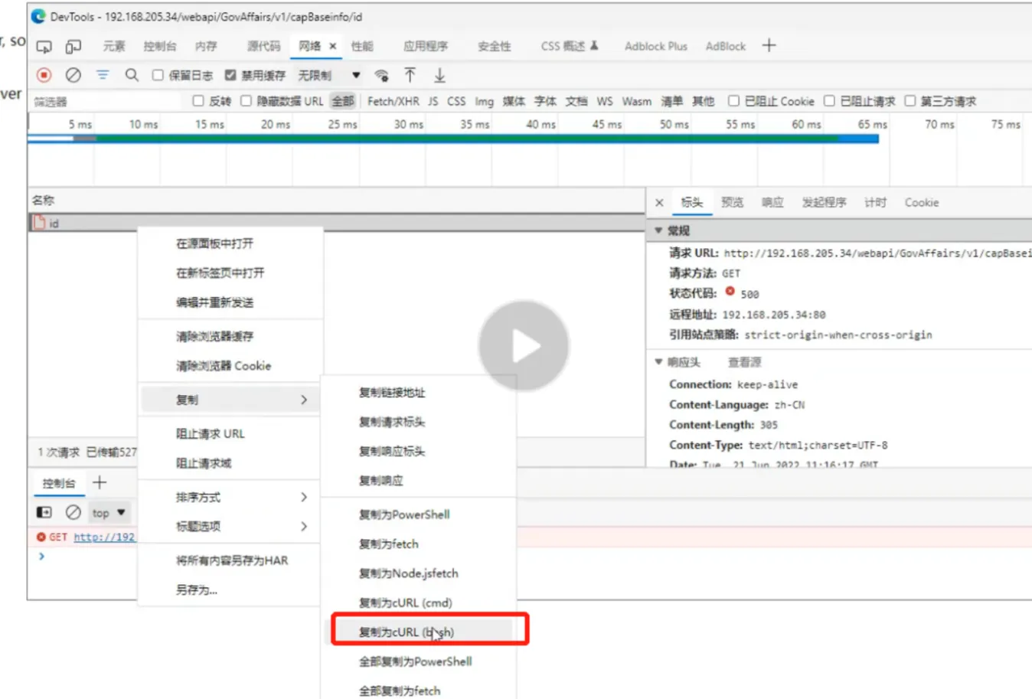
Task: Open the console GET http://192 link
Action: pos(104,537)
